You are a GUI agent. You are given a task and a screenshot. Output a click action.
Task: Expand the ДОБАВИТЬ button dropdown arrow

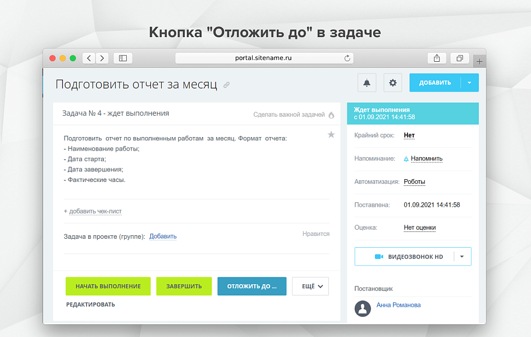(x=469, y=82)
